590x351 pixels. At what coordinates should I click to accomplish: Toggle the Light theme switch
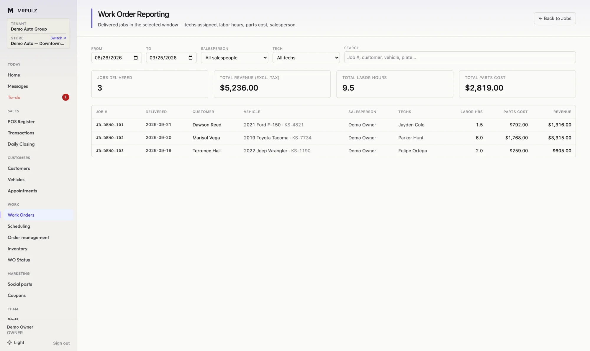[x=16, y=342]
